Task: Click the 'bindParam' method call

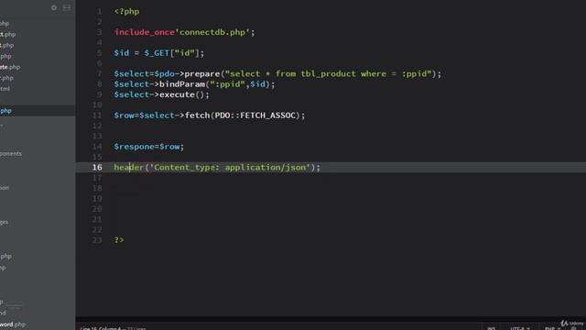Action: pyautogui.click(x=182, y=84)
